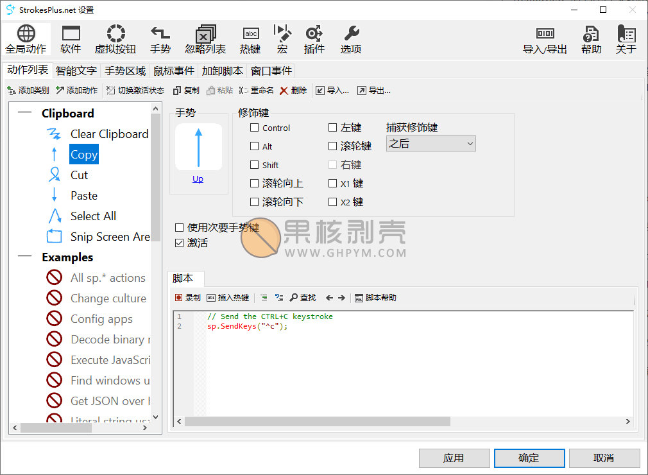Switch to the 加卸脚本 tab
648x475 pixels.
pyautogui.click(x=223, y=71)
